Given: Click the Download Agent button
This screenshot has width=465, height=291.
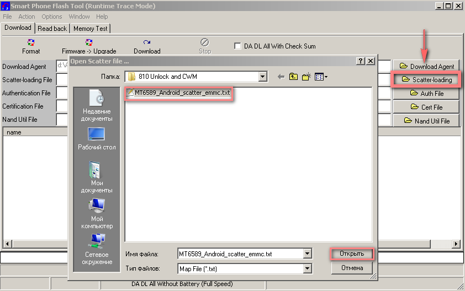Looking at the screenshot, I should coord(426,66).
